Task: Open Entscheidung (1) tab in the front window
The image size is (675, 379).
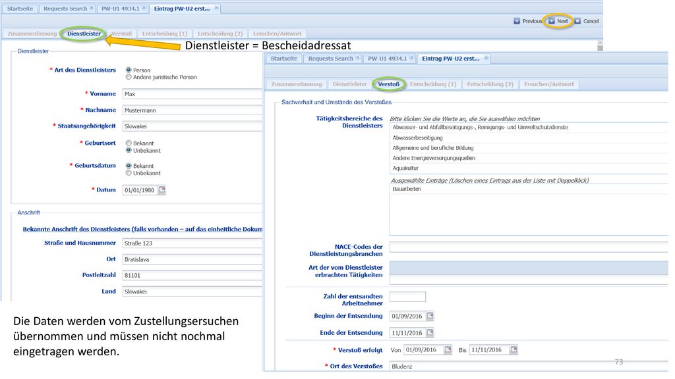Action: (433, 84)
